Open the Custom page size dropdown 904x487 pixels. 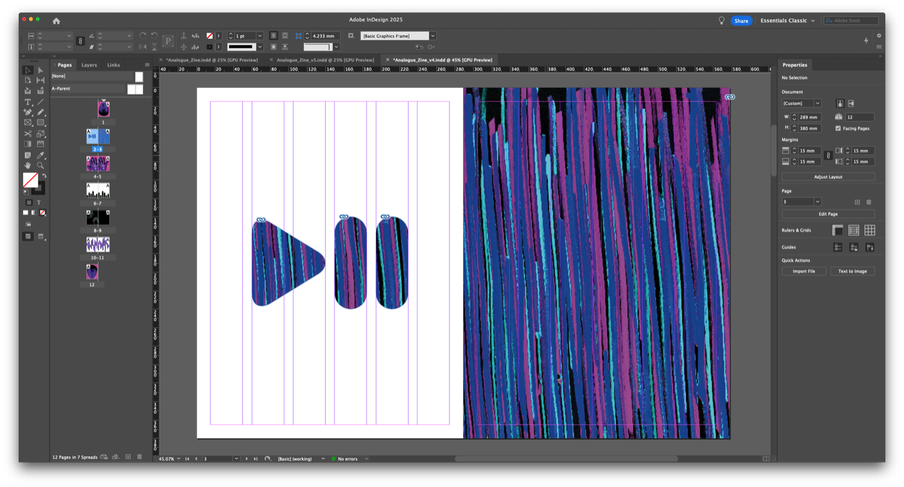tap(802, 103)
